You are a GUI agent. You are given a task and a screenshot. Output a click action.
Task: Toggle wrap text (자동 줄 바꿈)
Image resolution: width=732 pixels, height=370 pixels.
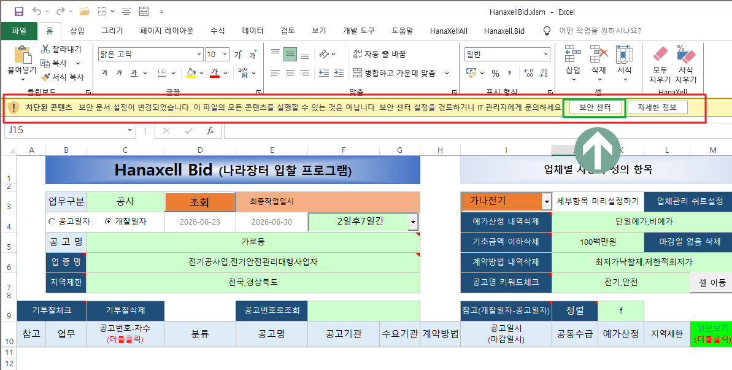[379, 54]
